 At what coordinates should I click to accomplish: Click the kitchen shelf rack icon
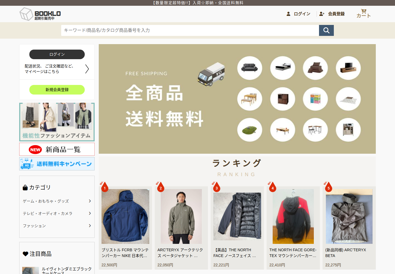click(x=348, y=130)
